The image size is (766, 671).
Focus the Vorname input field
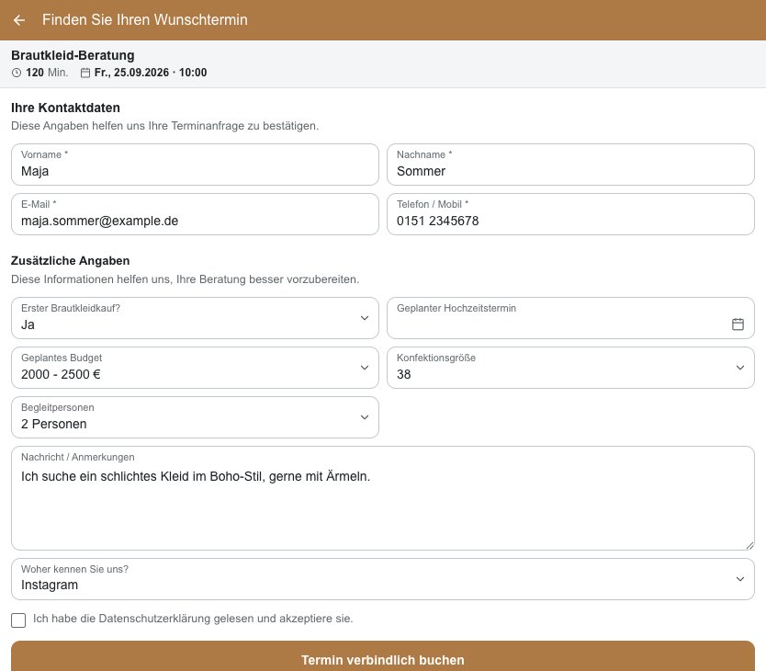click(x=195, y=165)
